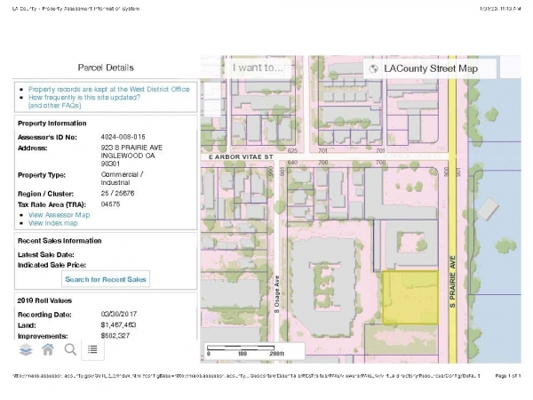Select Land value $1,467,463
Image resolution: width=533 pixels, height=400 pixels.
tap(119, 324)
